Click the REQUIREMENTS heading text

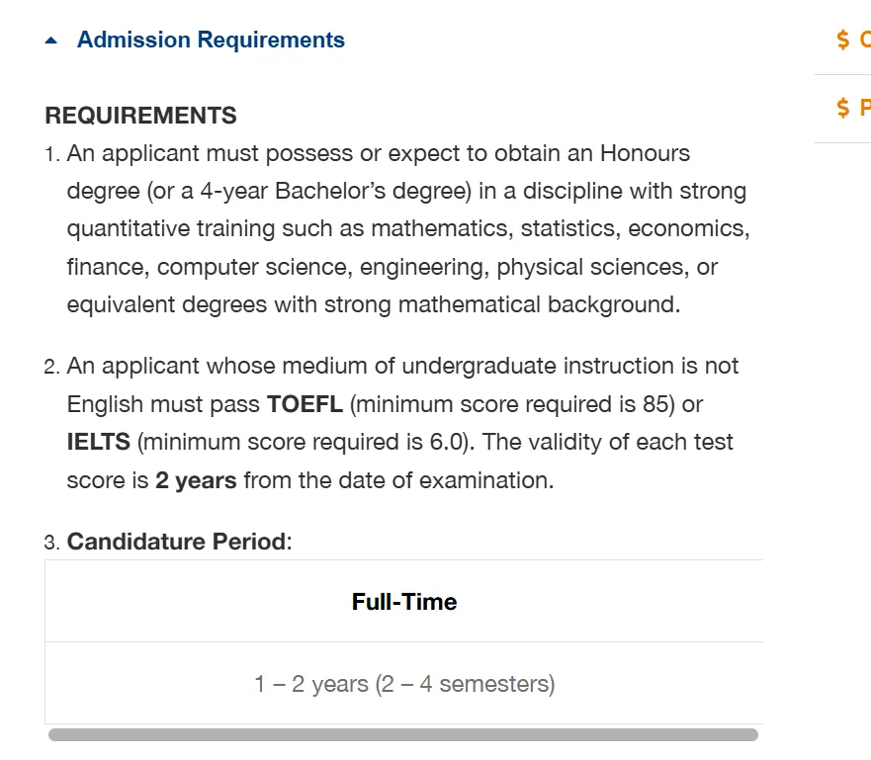click(x=140, y=116)
